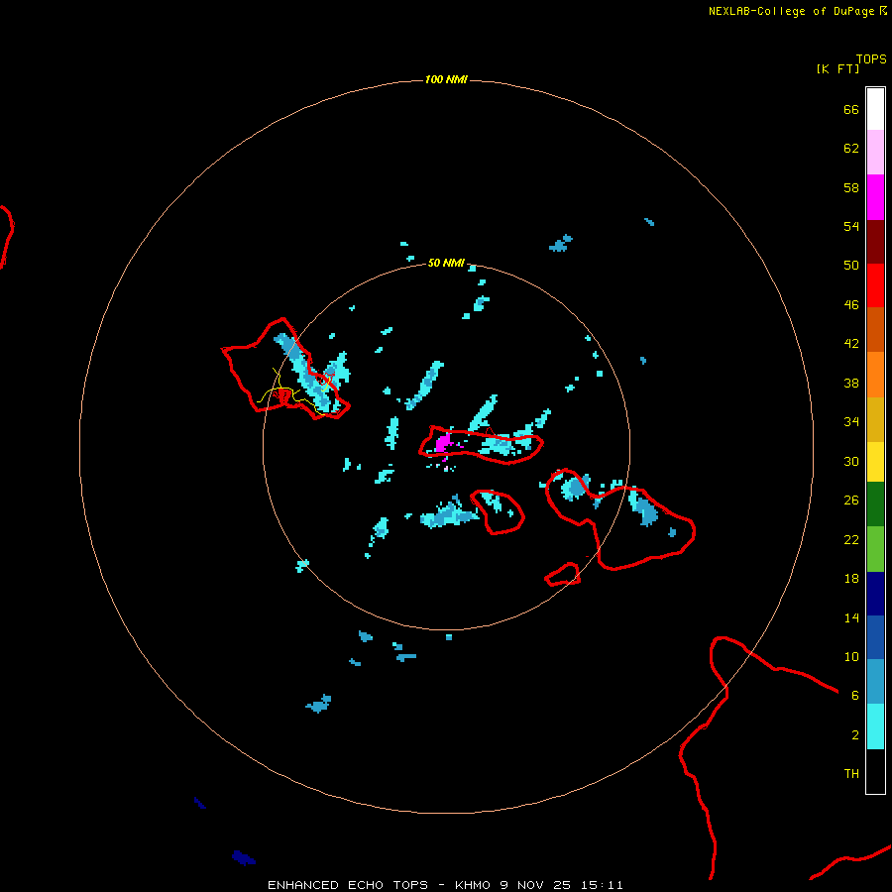Click the TOPS legend heading

(871, 59)
